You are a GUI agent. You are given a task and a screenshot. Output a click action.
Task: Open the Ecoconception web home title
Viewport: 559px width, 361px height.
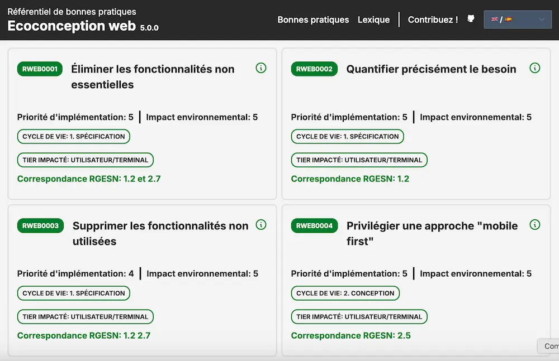click(72, 26)
